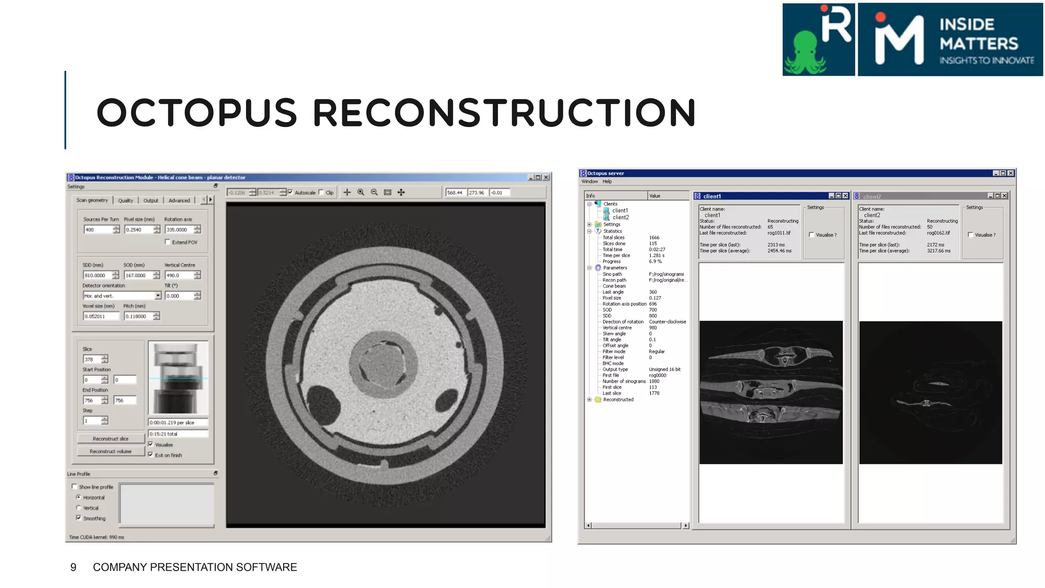Click the server tree horizontal scrollbar
This screenshot has width=1045, height=588.
coord(637,525)
